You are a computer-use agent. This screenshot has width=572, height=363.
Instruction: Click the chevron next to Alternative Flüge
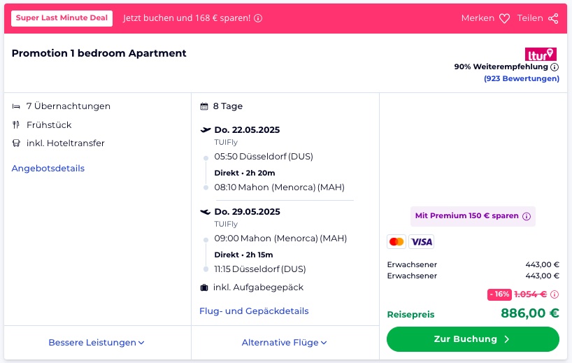point(324,343)
